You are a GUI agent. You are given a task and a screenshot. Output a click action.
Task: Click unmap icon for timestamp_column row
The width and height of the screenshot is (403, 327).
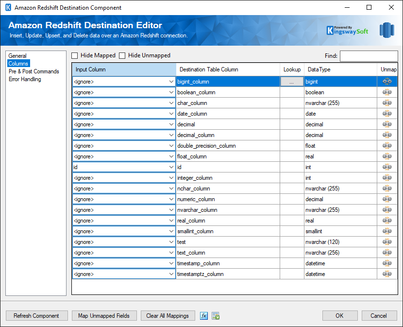tap(387, 263)
